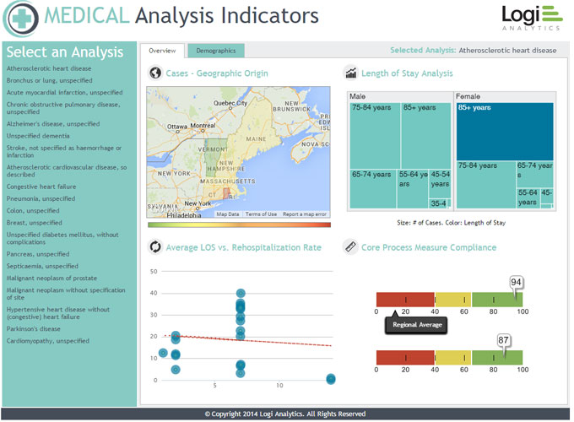This screenshot has width=574, height=422.
Task: Open the map Terms of Use link
Action: click(x=261, y=214)
